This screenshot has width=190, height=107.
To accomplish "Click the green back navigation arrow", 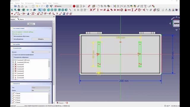I will coord(28,10).
